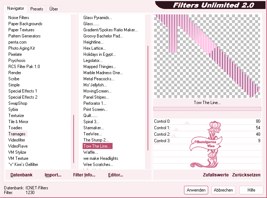Image resolution: width=267 pixels, height=198 pixels.
Task: Open the Über tab
Action: (53, 9)
